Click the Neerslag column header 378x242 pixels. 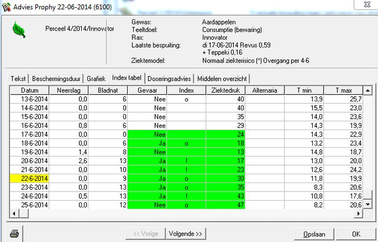coord(69,90)
